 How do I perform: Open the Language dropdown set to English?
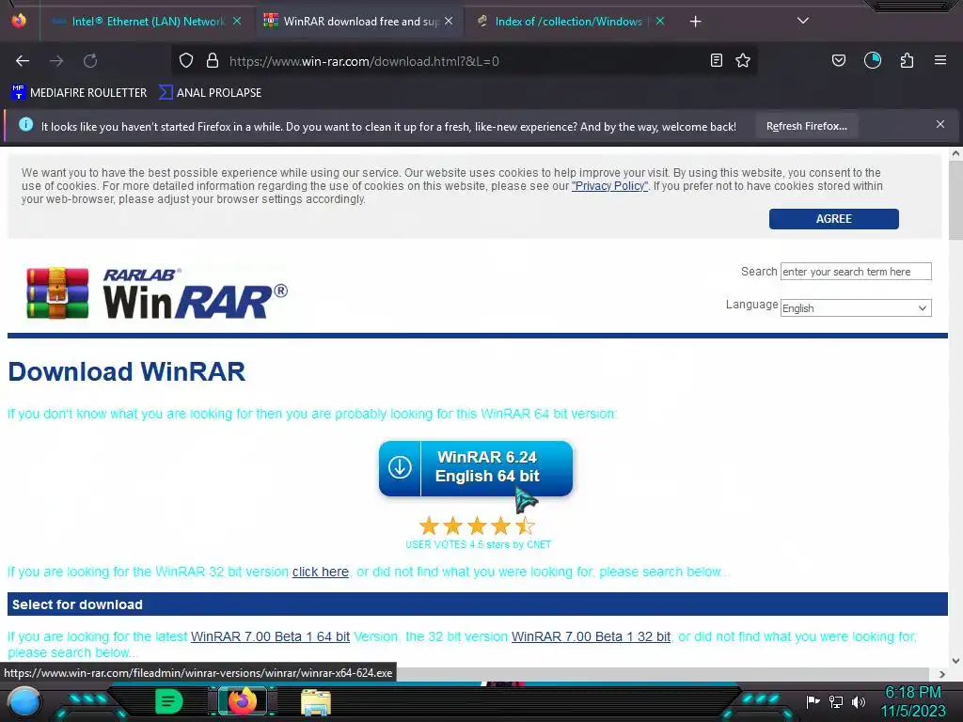[856, 308]
